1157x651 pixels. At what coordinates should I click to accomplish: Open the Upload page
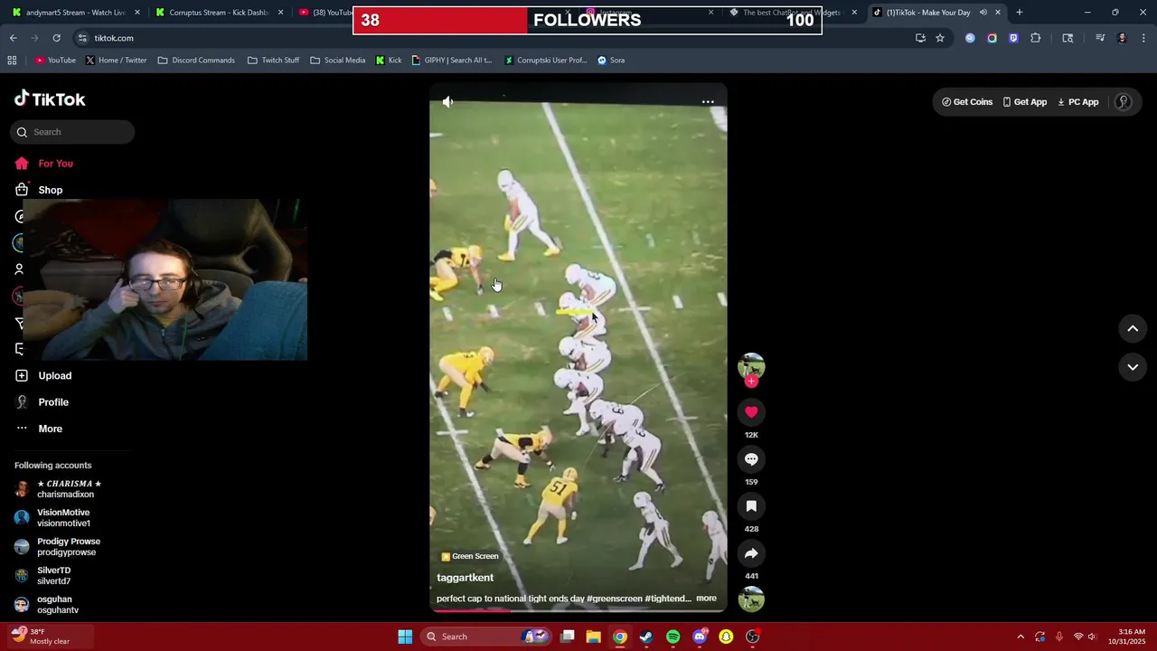(43, 375)
